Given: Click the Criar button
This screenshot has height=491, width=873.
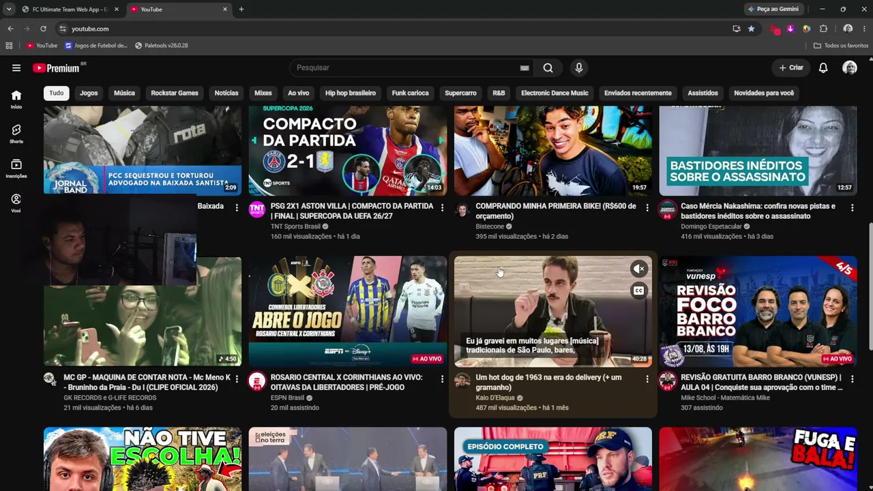Looking at the screenshot, I should (x=791, y=68).
